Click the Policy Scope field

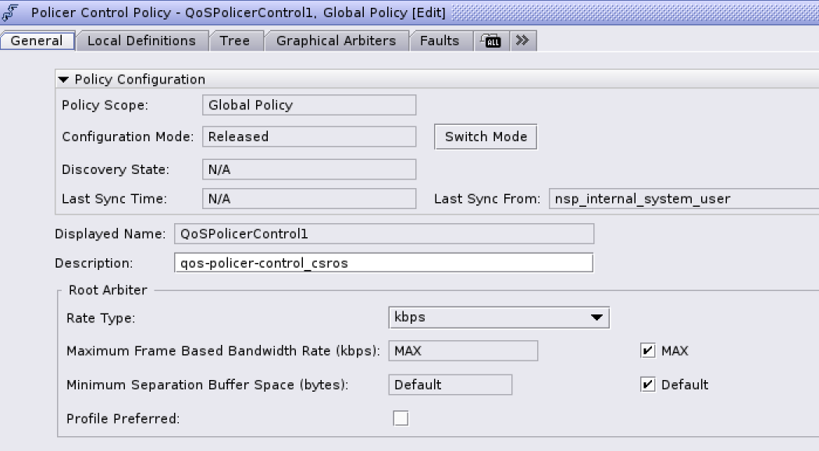(308, 105)
